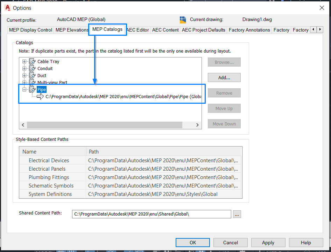Click the Apply button
The height and width of the screenshot is (252, 331).
pyautogui.click(x=268, y=243)
